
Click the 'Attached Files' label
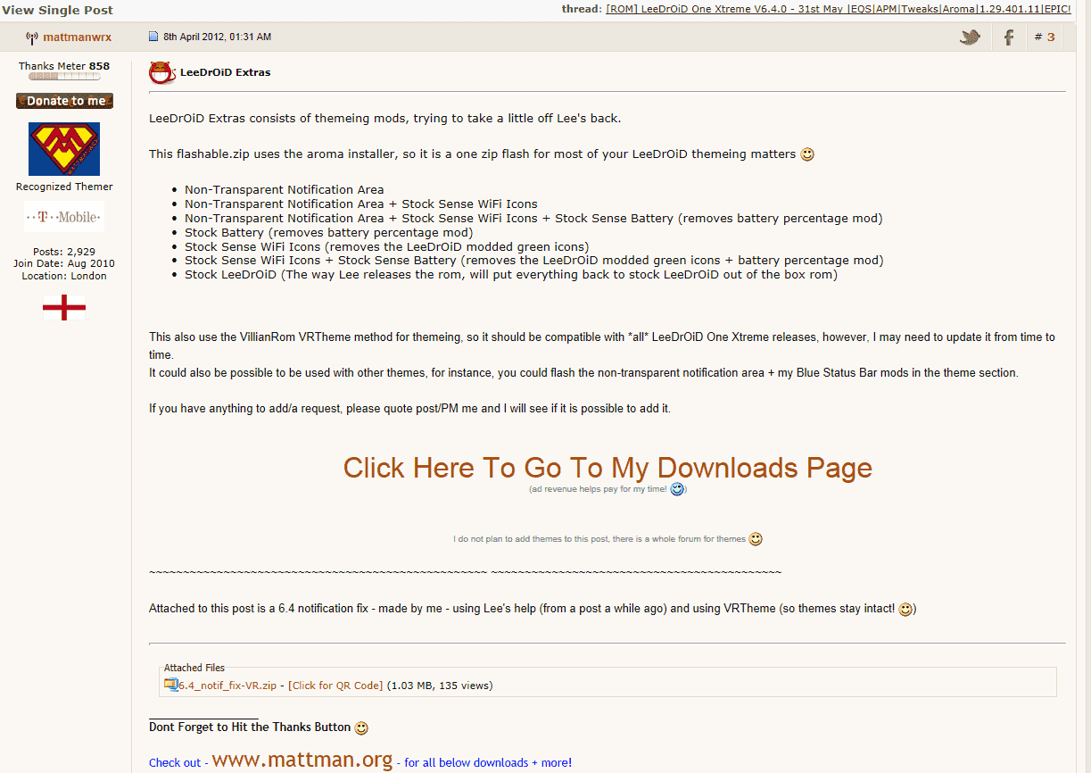pos(194,668)
